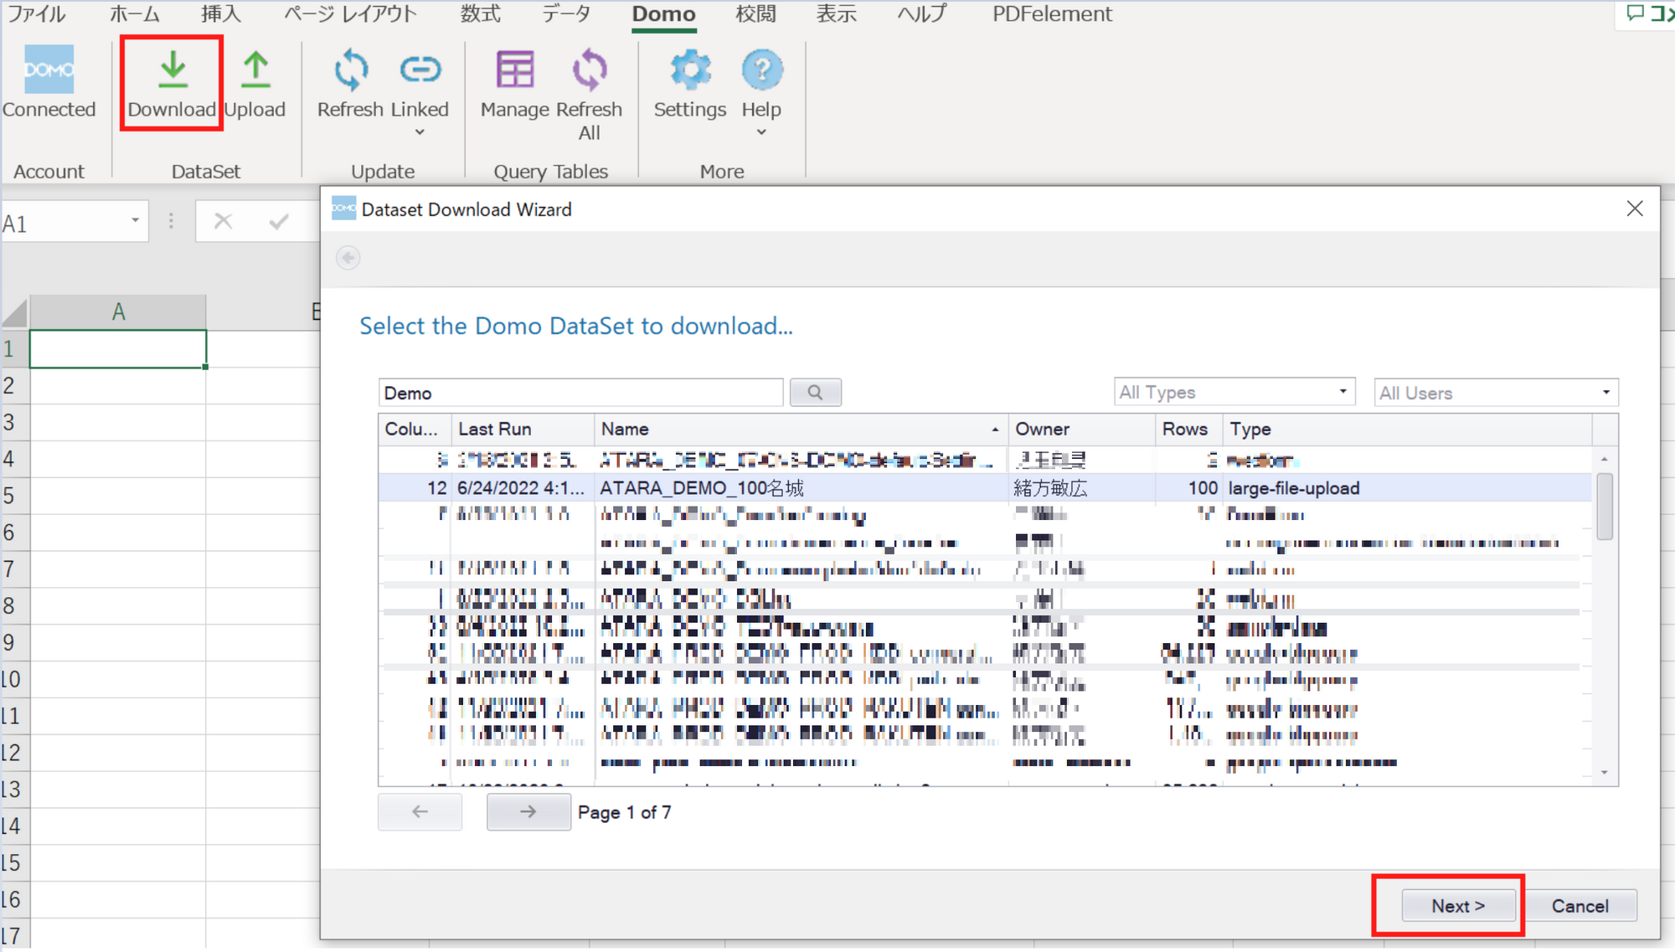This screenshot has width=1675, height=952.
Task: Click the wizard back arrow icon
Action: (348, 257)
